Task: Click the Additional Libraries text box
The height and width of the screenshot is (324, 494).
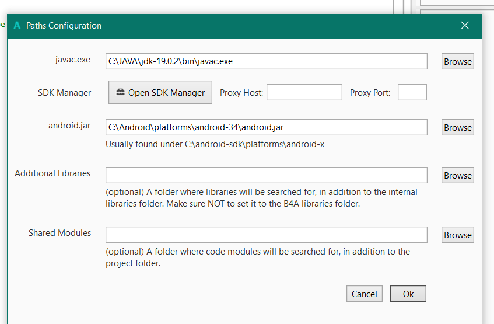Action: click(x=266, y=175)
